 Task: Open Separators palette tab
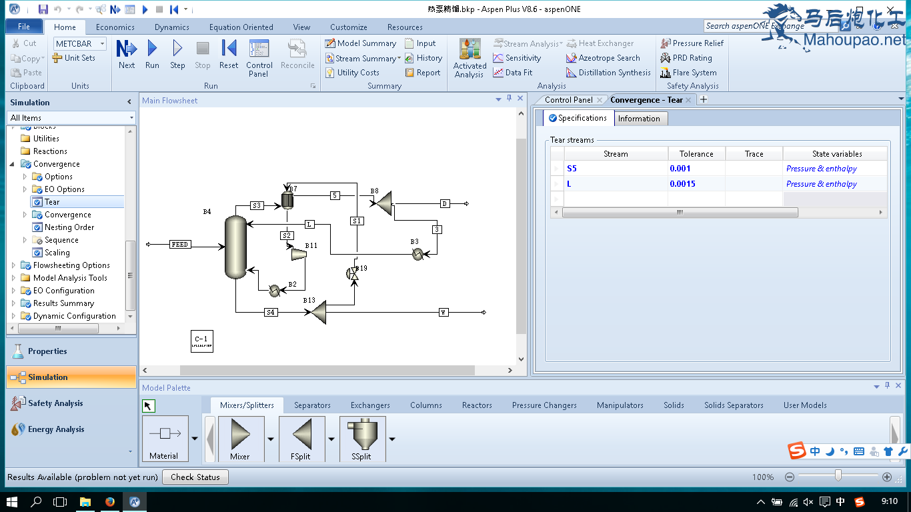[312, 405]
